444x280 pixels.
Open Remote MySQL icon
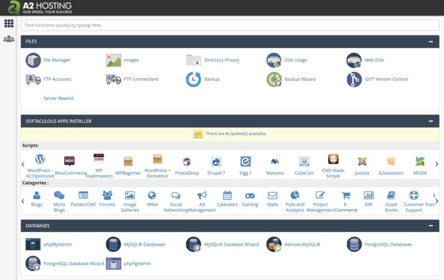click(274, 245)
